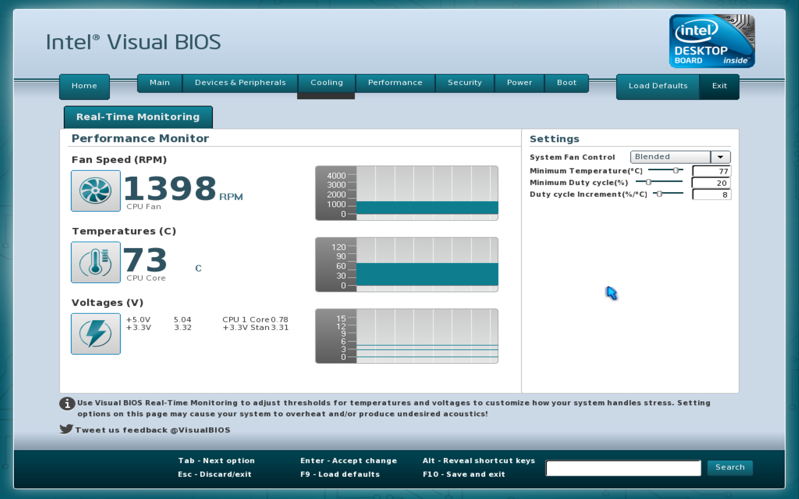The height and width of the screenshot is (499, 799).
Task: Open the Main tab
Action: pyautogui.click(x=160, y=83)
